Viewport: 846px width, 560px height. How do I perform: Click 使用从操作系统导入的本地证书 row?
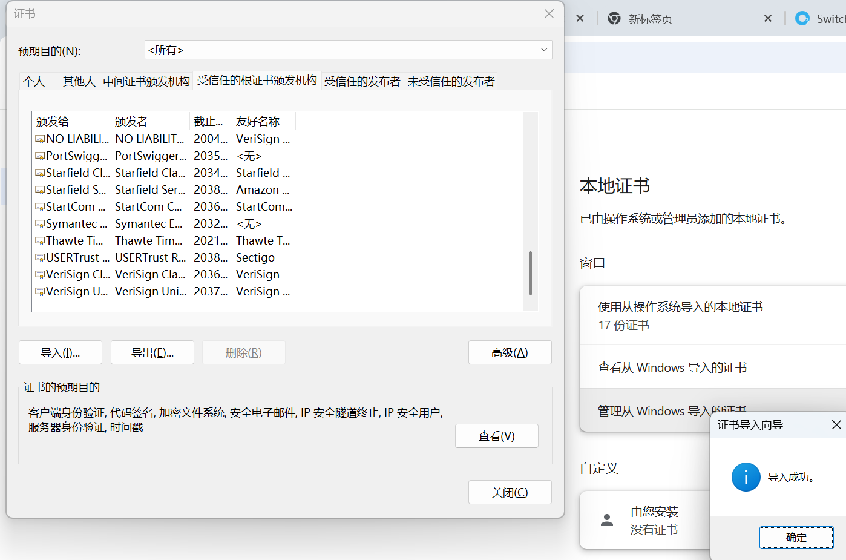tap(713, 315)
